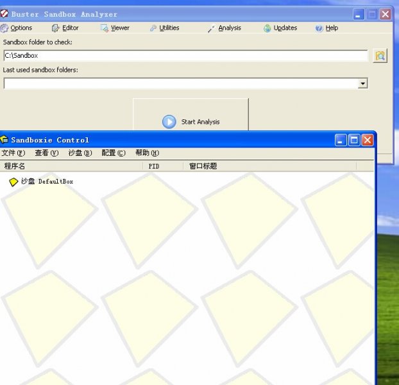
Task: Click the Last used sandbox folders combo box
Action: point(186,83)
